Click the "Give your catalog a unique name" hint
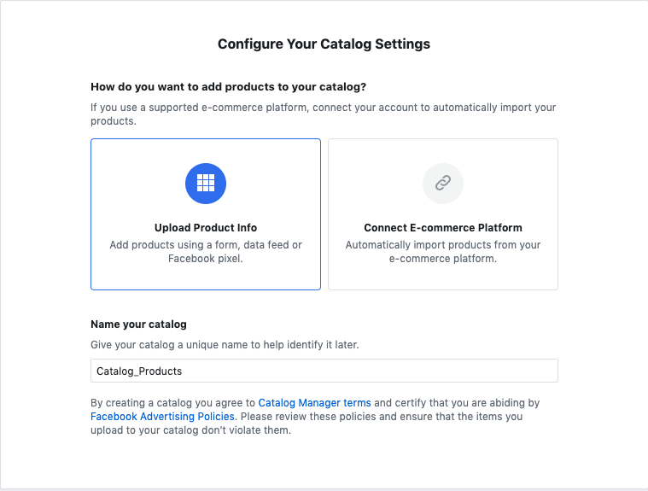Image resolution: width=648 pixels, height=491 pixels. point(225,345)
